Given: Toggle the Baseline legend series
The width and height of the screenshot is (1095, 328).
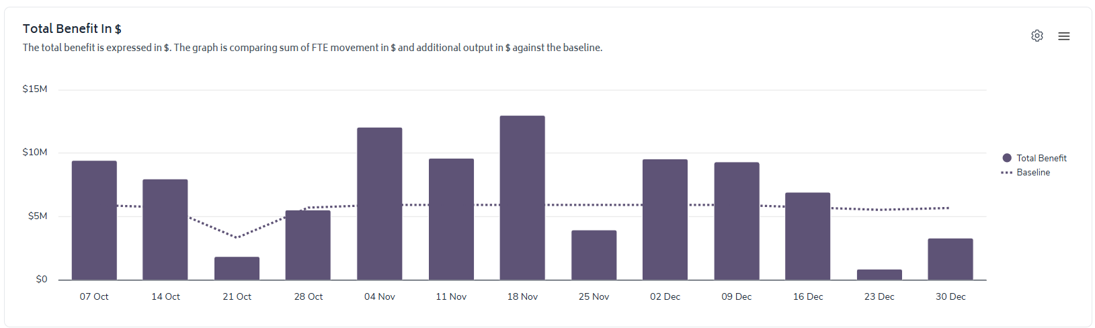Looking at the screenshot, I should click(x=1032, y=173).
